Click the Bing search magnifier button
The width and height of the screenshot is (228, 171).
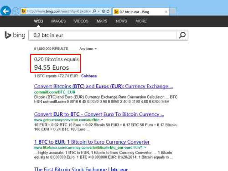[182, 35]
